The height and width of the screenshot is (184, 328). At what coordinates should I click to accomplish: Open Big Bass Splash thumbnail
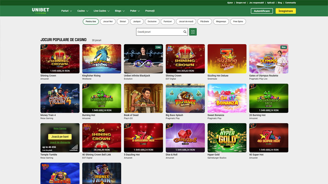tap(185, 98)
